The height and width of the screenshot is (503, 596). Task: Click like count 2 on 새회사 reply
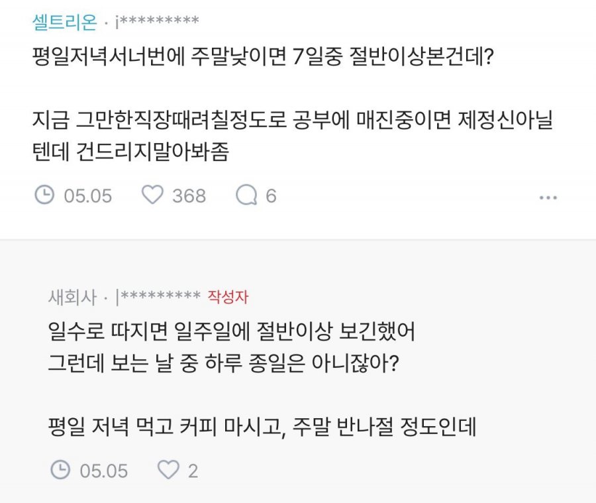(x=193, y=471)
